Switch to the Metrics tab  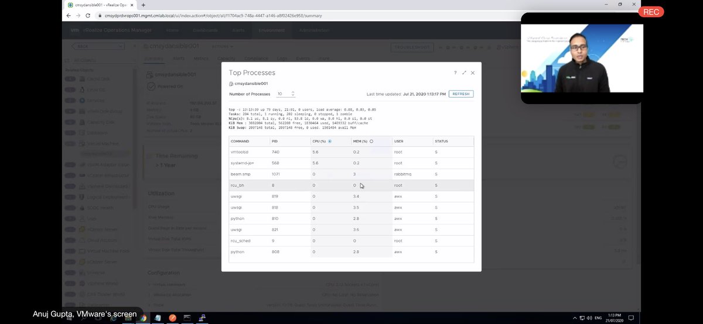point(200,58)
